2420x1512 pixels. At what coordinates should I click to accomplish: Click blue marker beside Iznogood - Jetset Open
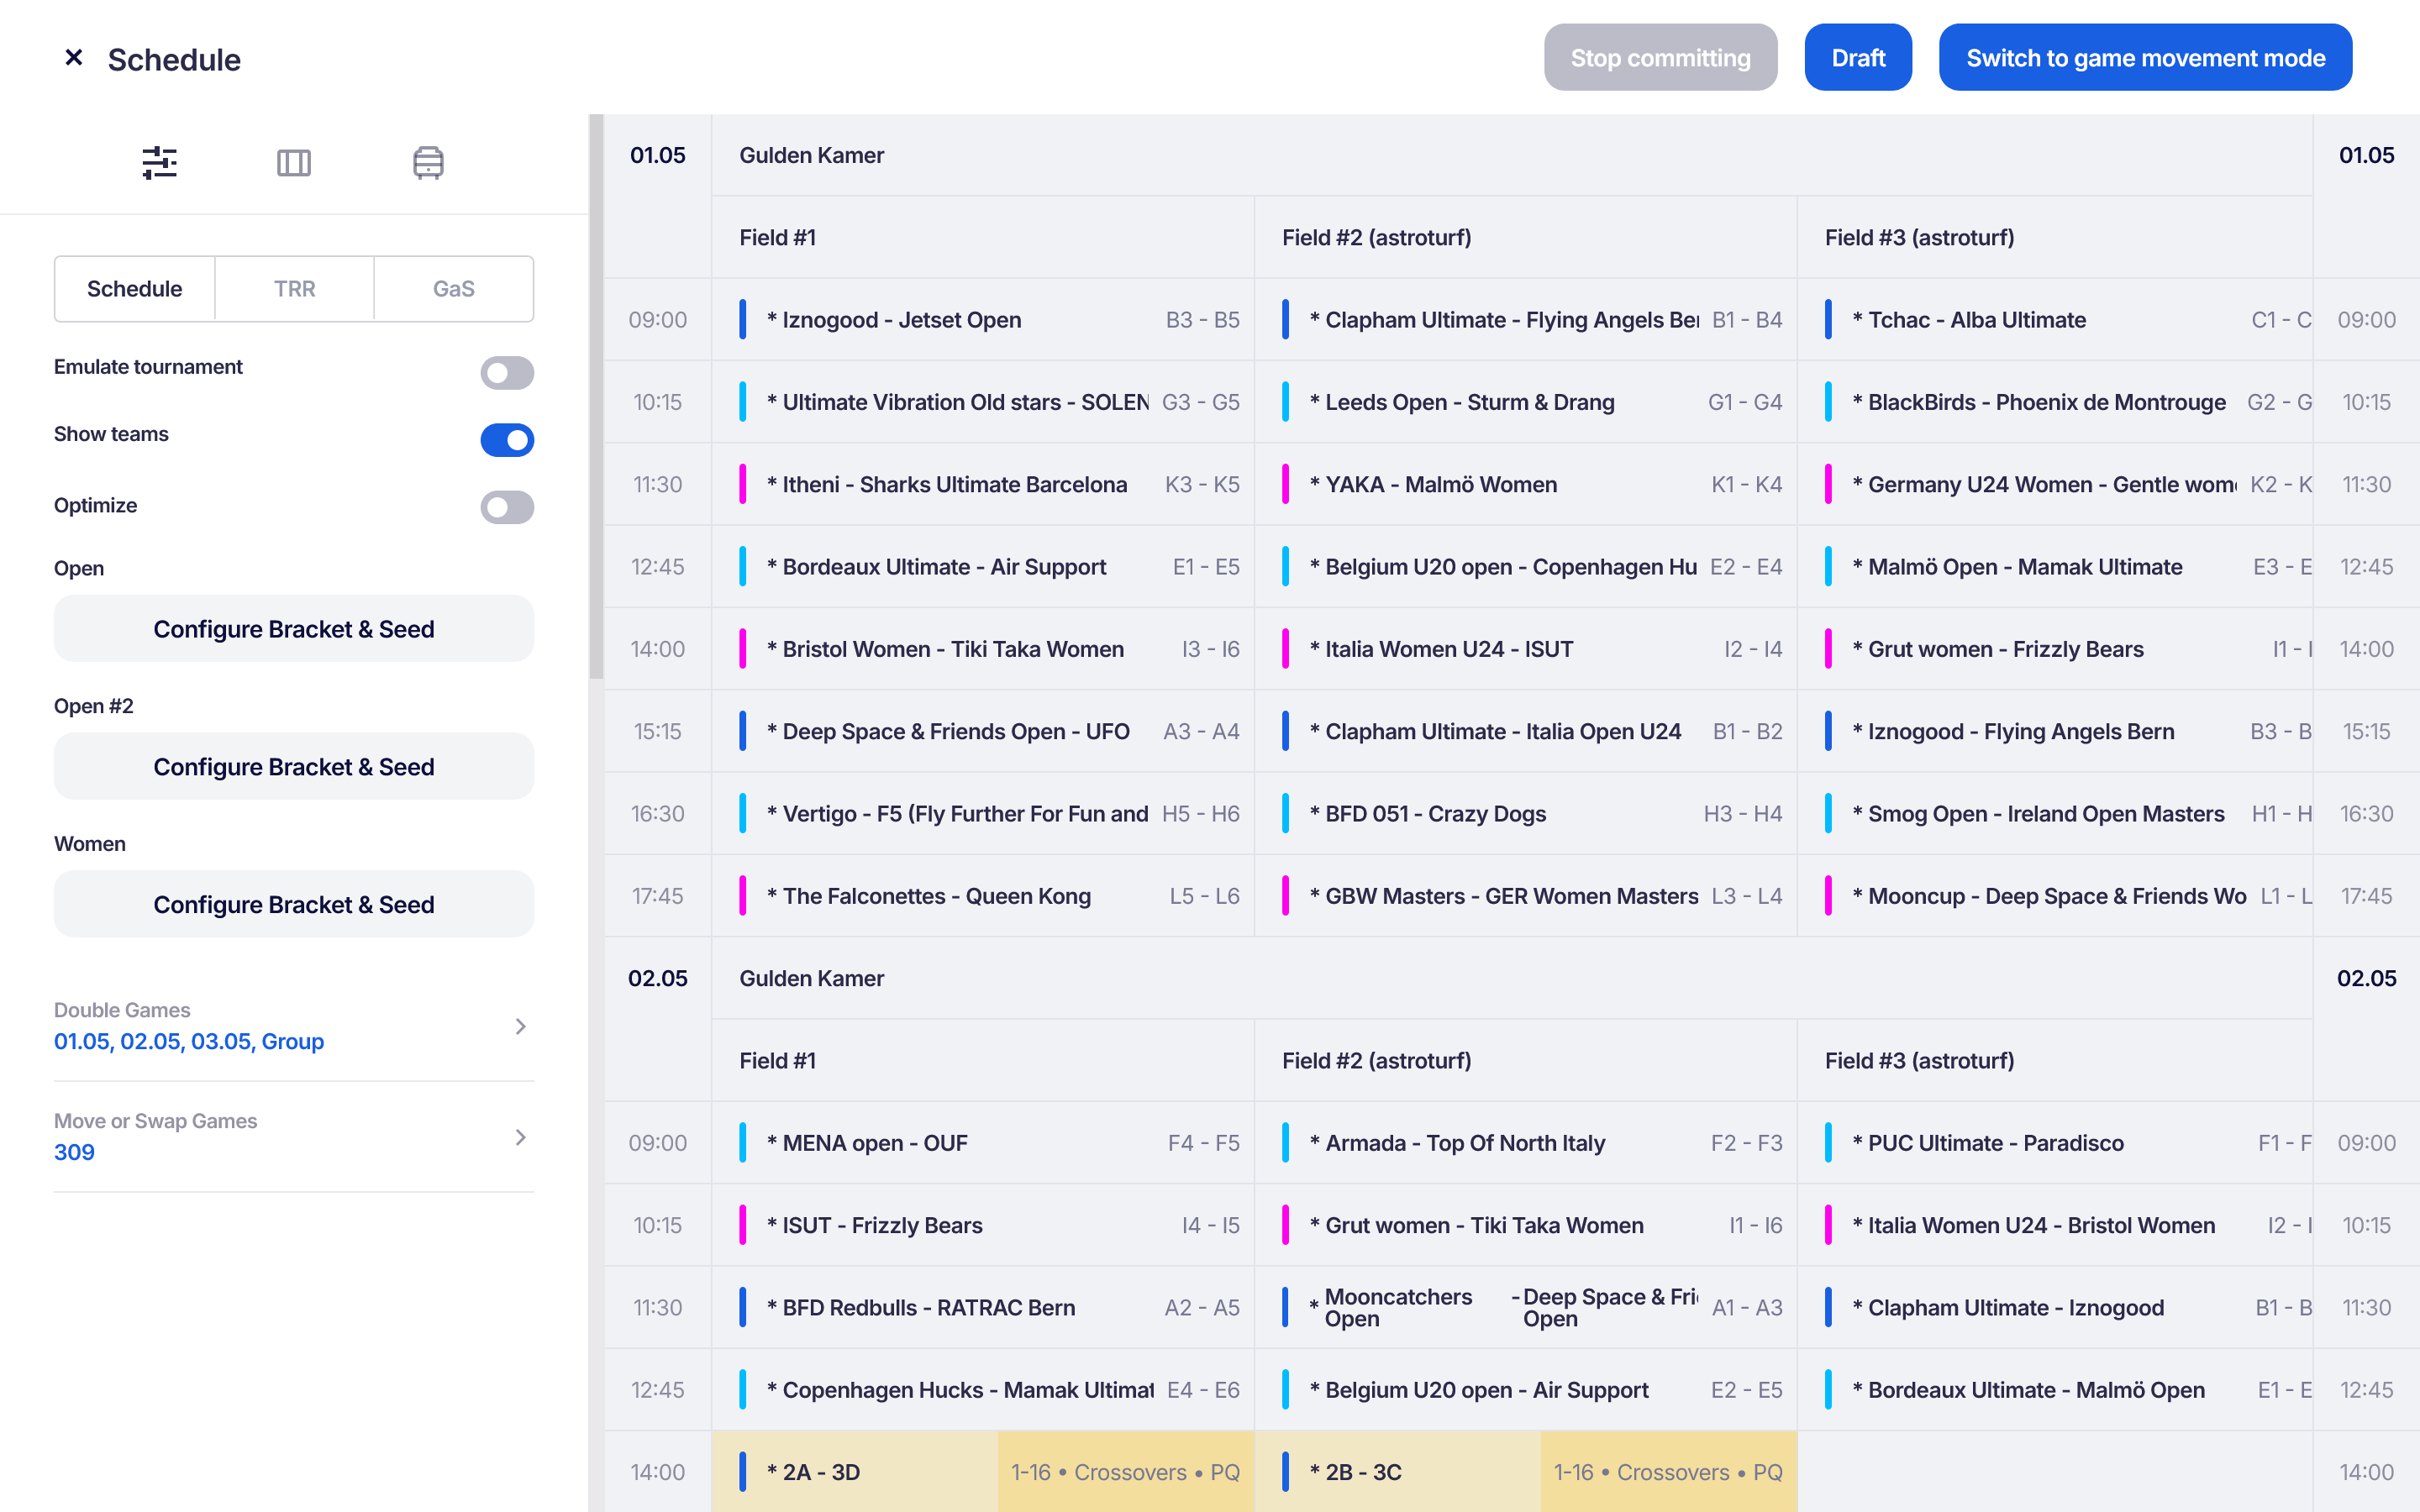point(742,320)
